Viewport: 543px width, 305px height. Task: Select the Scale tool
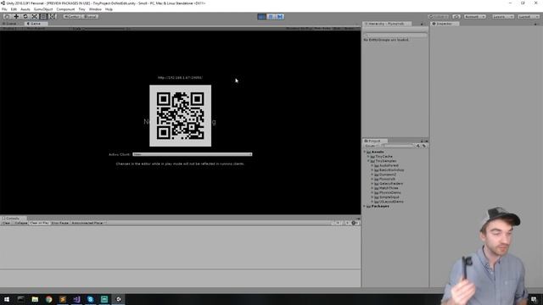(34, 17)
